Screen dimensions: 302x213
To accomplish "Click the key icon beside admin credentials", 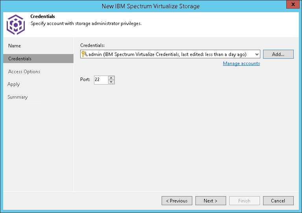I will pyautogui.click(x=84, y=54).
